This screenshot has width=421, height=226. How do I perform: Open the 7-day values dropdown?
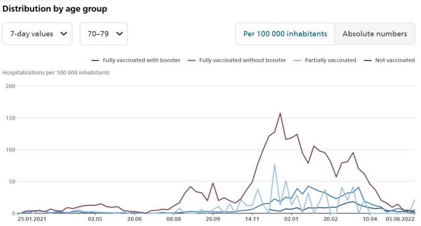pos(37,34)
